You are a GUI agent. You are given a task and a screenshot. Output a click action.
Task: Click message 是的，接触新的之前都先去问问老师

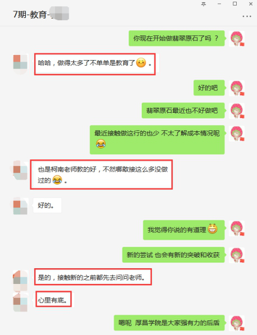click(93, 277)
